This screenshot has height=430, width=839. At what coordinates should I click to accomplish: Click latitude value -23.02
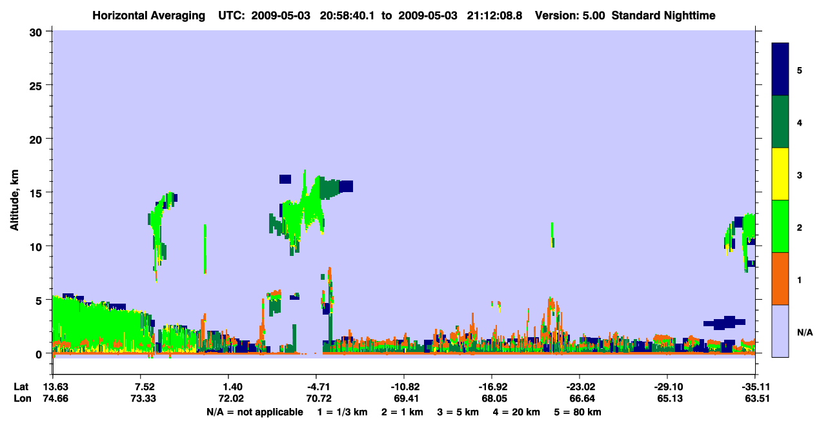(579, 387)
